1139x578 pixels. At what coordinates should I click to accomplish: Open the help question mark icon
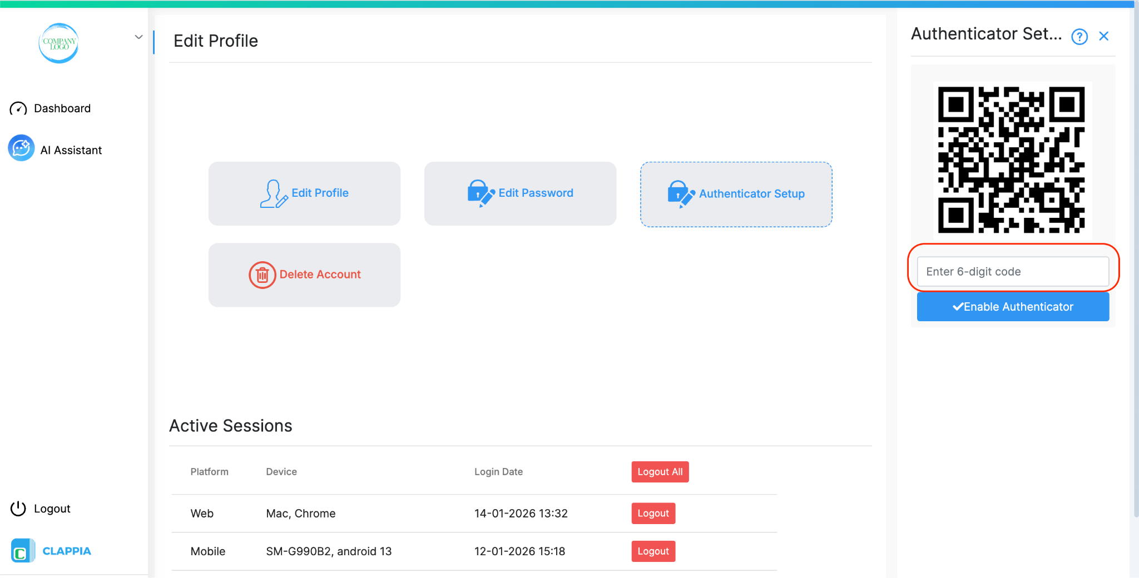(1079, 36)
